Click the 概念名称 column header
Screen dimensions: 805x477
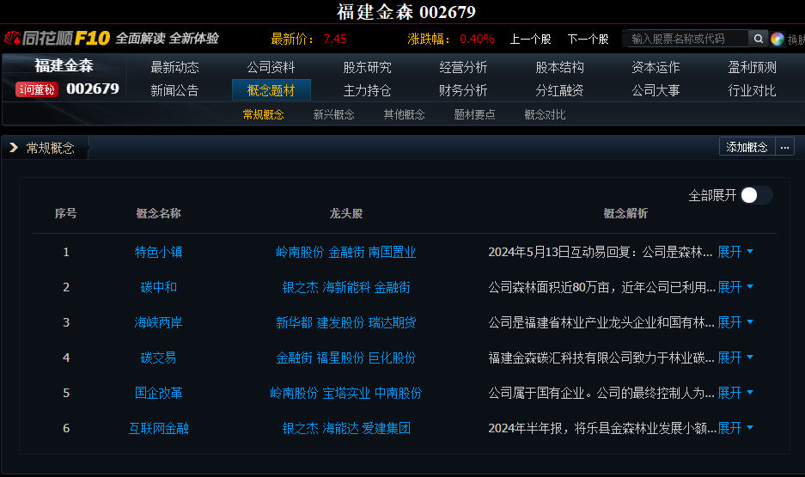[x=158, y=213]
